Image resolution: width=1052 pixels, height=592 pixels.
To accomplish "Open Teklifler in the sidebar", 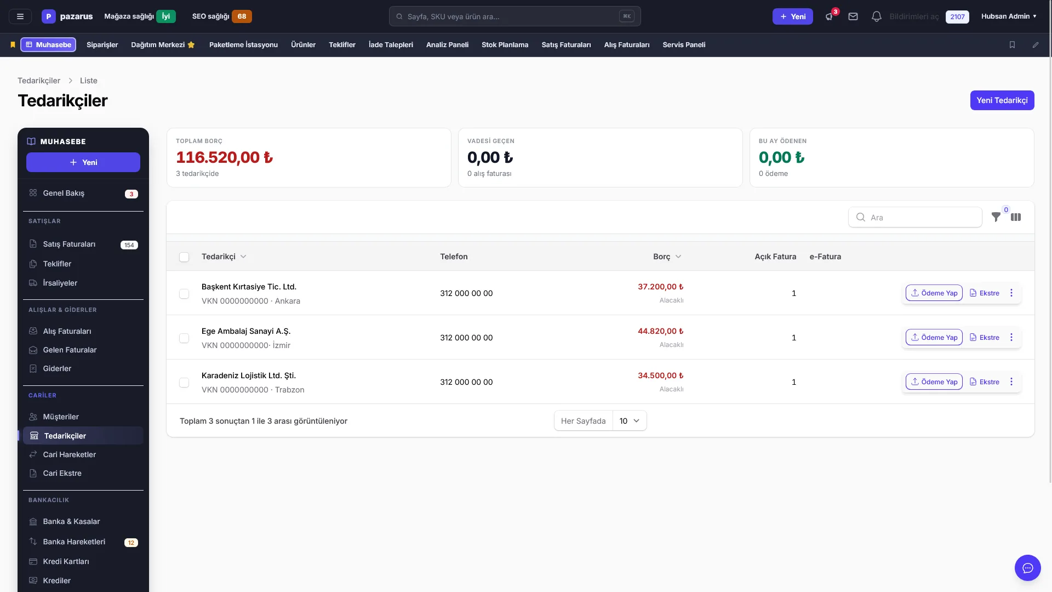I will click(x=83, y=264).
